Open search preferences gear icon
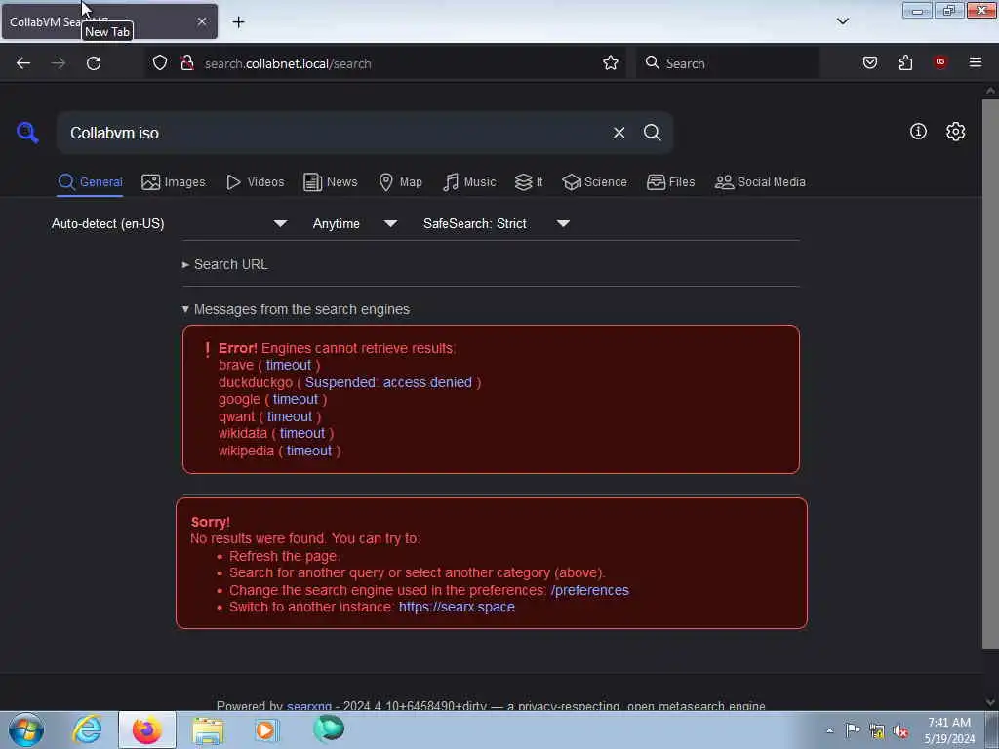This screenshot has width=999, height=749. 956,132
